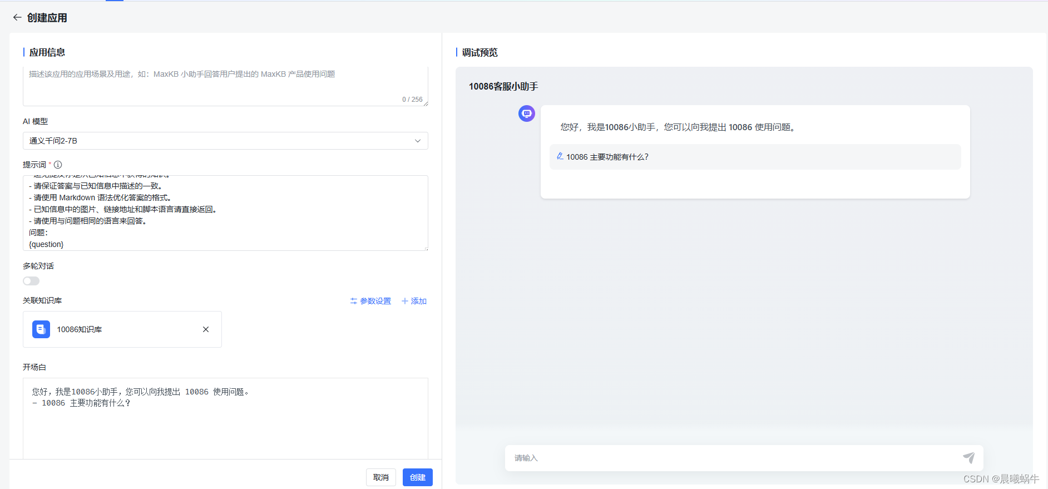The width and height of the screenshot is (1048, 489).
Task: Open the AI 模型 dropdown 通义千问2-7B
Action: coord(225,141)
